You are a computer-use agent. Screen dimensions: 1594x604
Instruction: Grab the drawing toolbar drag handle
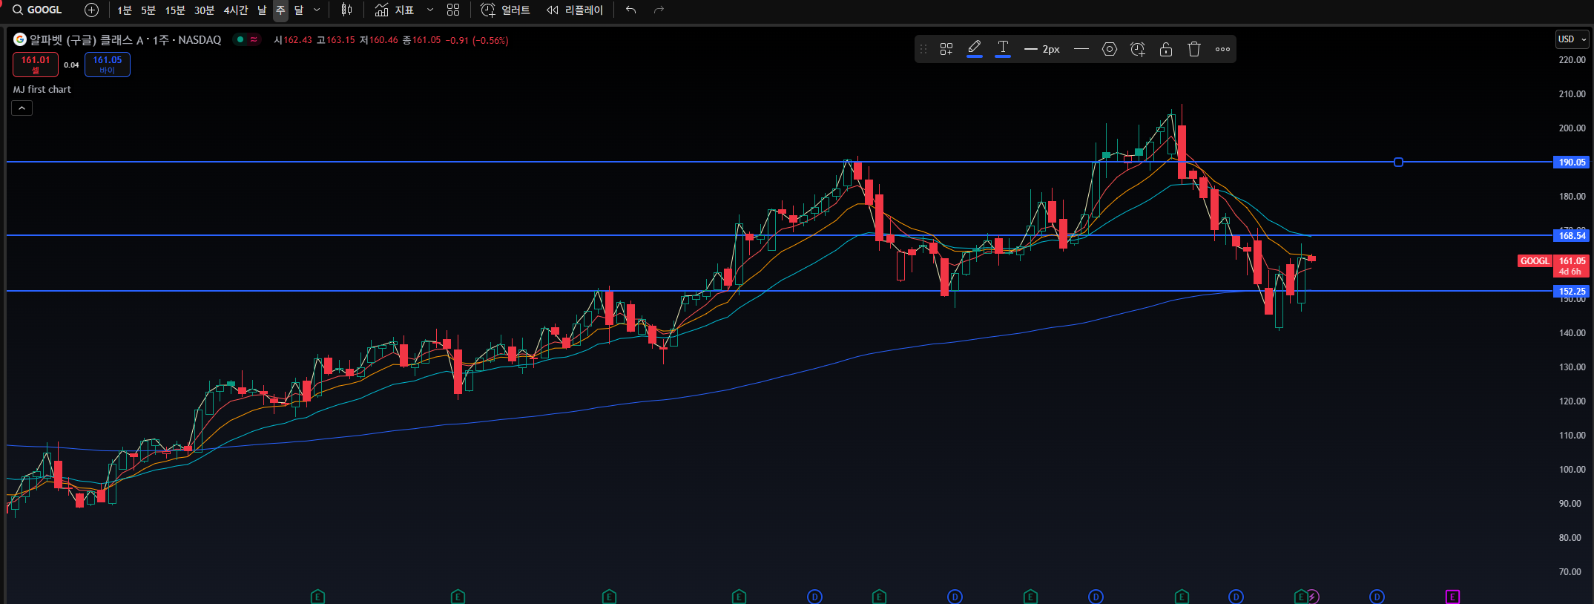point(923,49)
